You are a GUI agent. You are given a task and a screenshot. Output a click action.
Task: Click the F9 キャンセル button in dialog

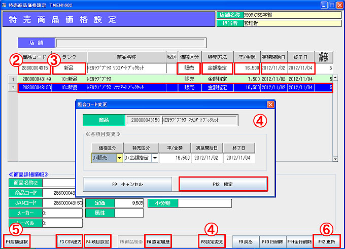click(x=127, y=183)
